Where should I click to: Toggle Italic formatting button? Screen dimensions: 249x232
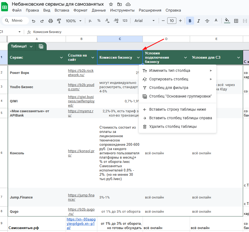pyautogui.click(x=199, y=21)
